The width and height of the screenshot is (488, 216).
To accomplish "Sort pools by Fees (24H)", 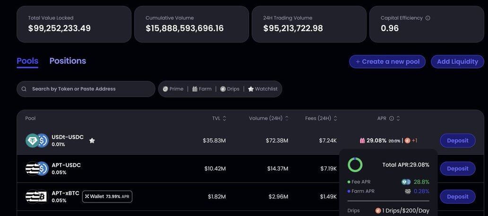I will 321,118.
